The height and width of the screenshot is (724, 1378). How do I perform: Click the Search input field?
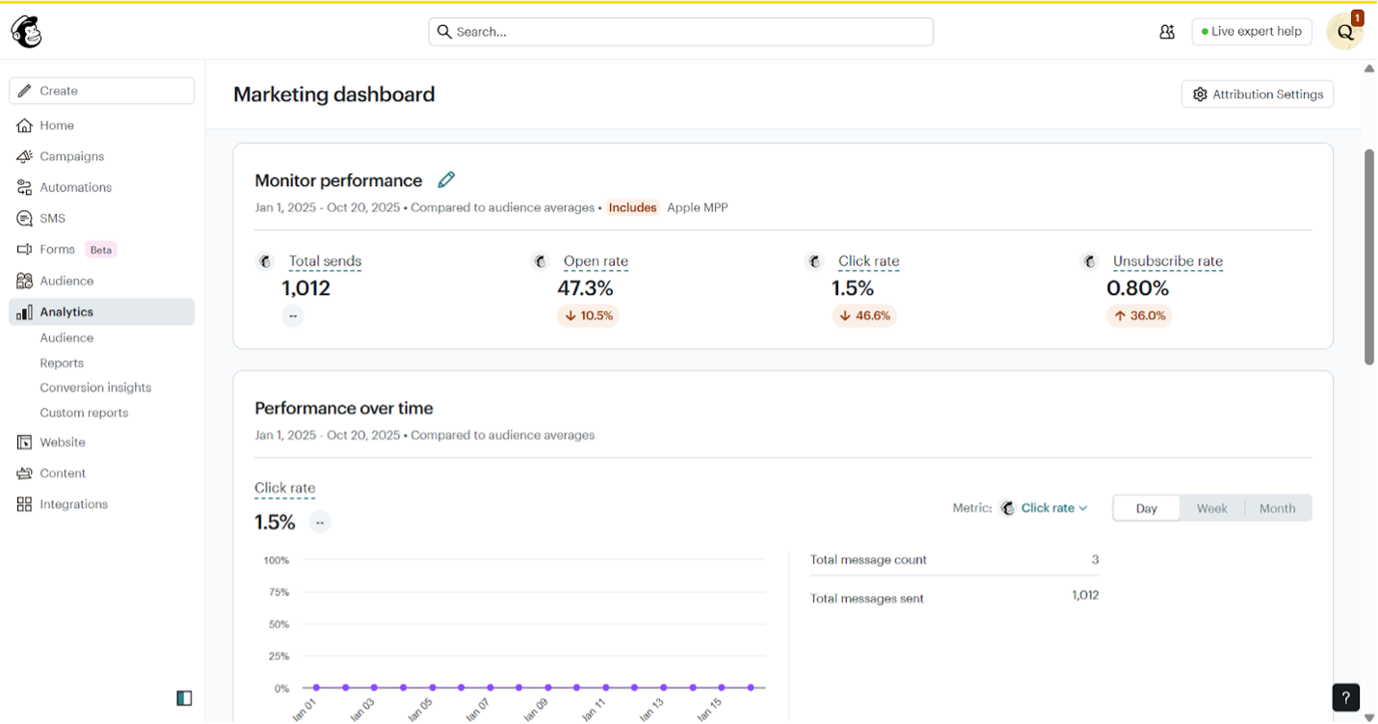pyautogui.click(x=680, y=32)
